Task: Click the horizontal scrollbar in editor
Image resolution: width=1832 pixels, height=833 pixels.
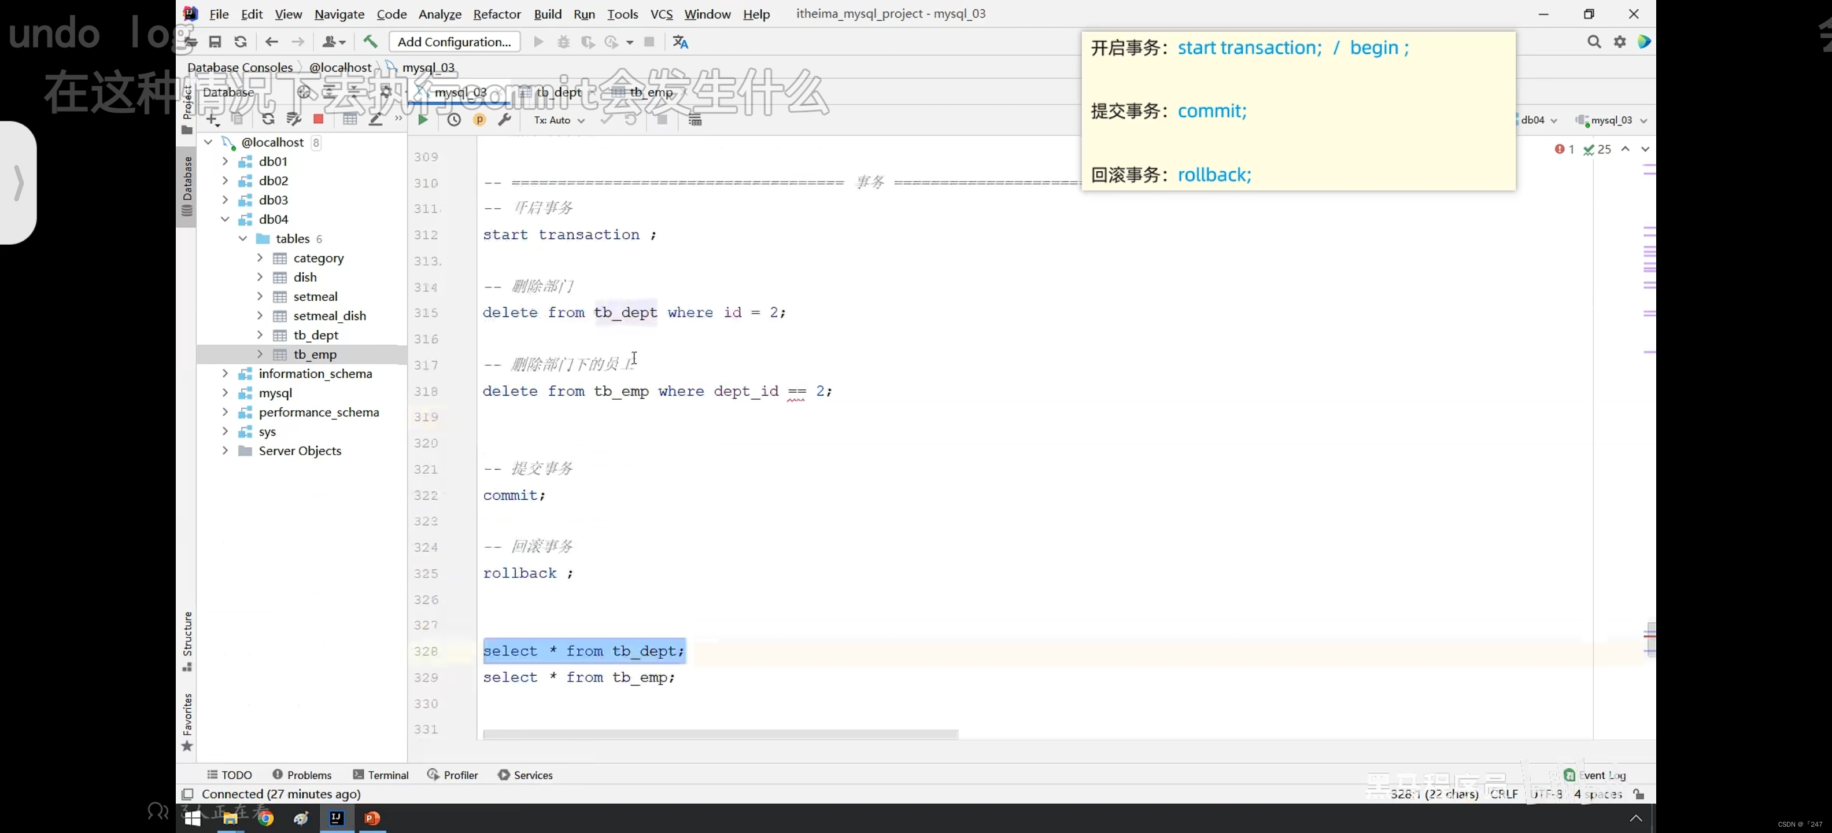Action: pos(720,734)
